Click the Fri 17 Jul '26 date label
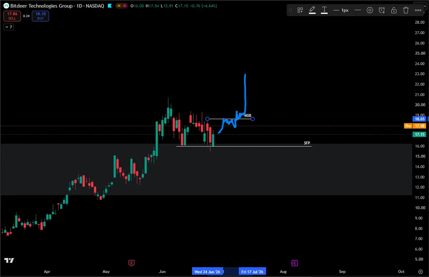 coord(252,272)
